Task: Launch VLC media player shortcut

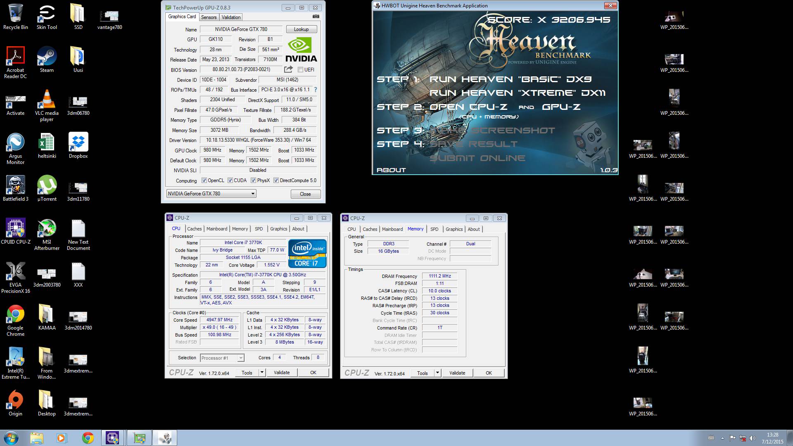Action: click(x=47, y=105)
